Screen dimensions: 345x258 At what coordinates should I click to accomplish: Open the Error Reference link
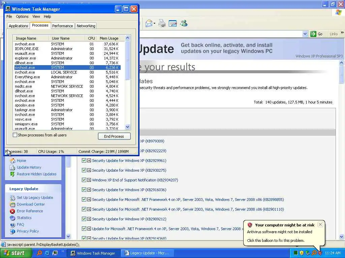tap(30, 211)
